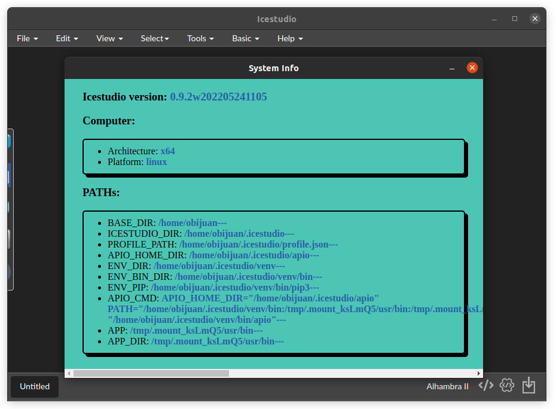Screen dimensions: 556x409
Task: Click the small cyan sidebar icon below the blue one
Action: tap(10, 206)
